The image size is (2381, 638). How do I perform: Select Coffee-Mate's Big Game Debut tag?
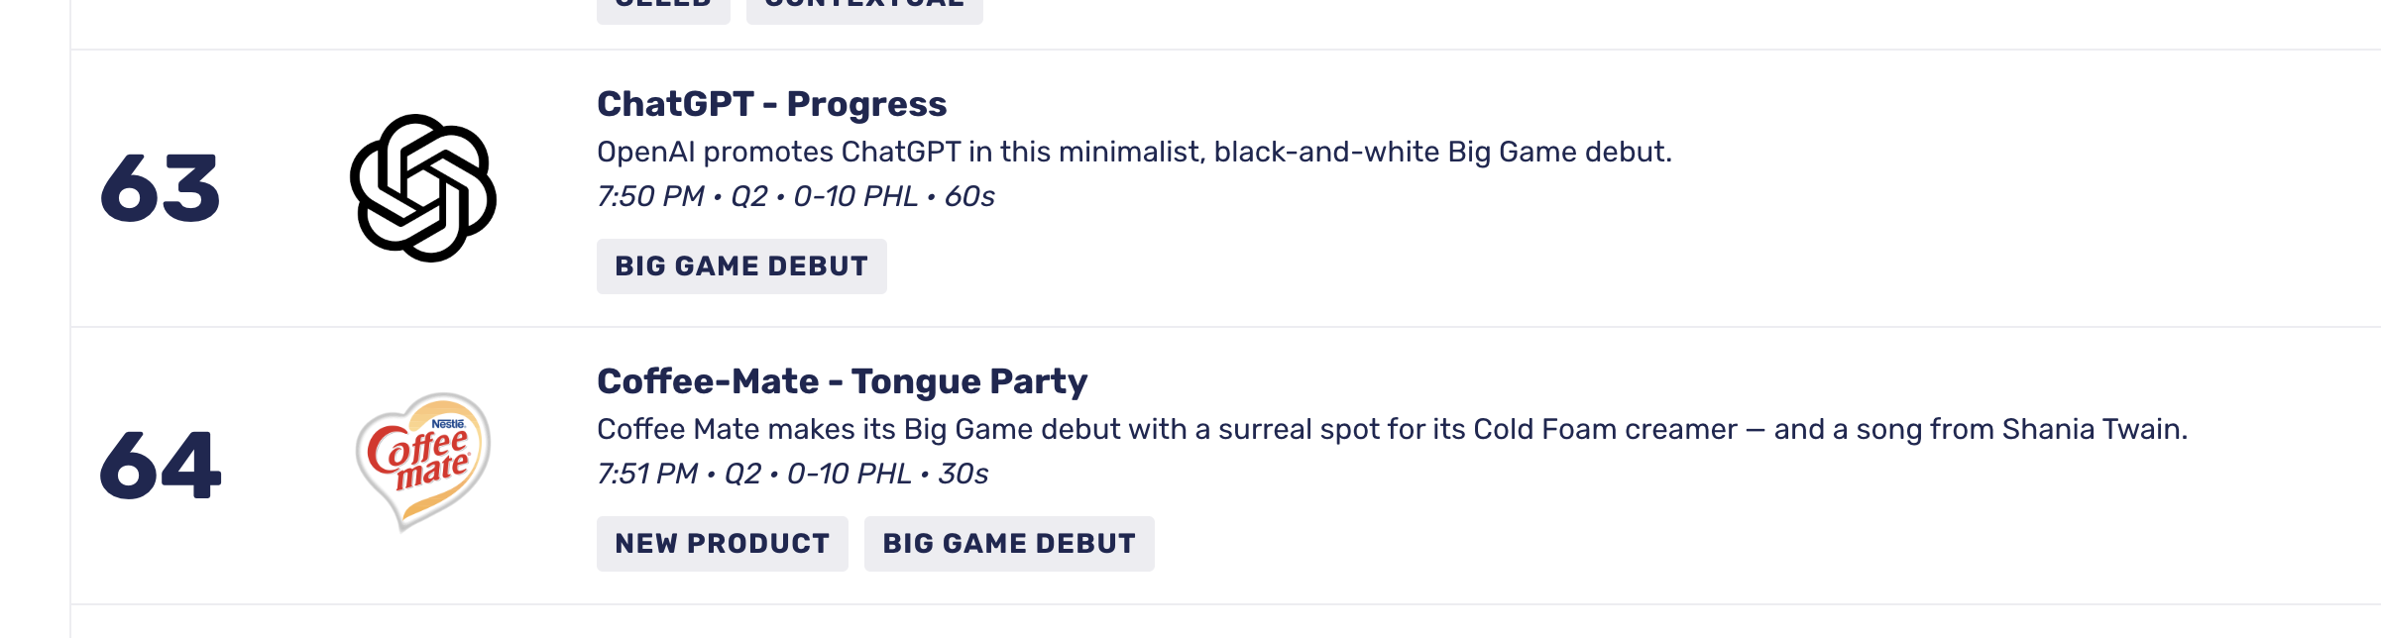[x=1009, y=544]
